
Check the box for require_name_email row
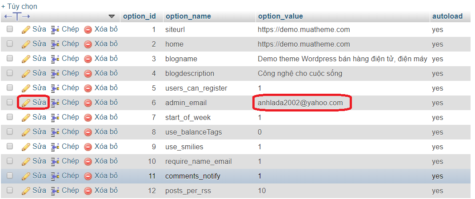[x=10, y=161]
